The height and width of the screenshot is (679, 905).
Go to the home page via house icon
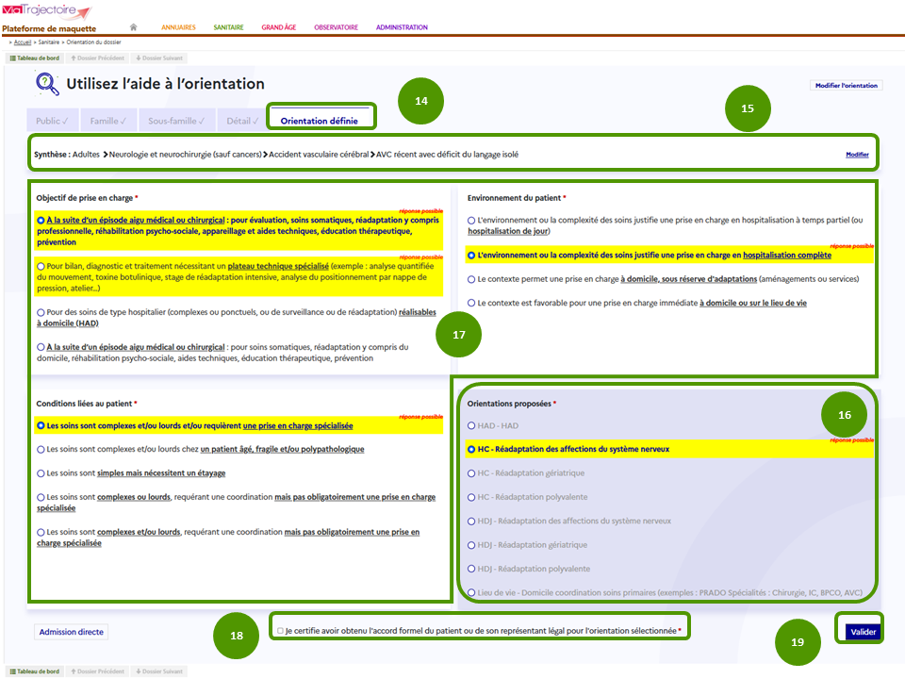pos(133,27)
